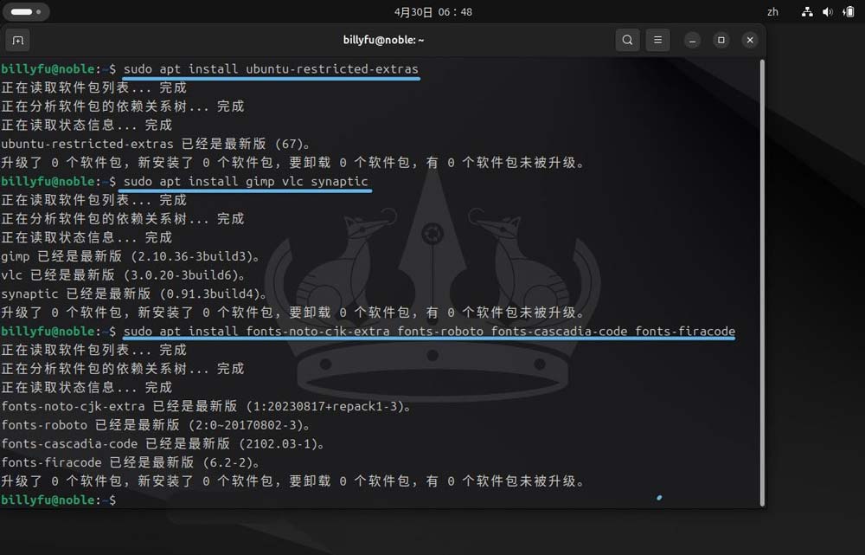Open the zh input source menu
Screen dimensions: 865x555
772,12
